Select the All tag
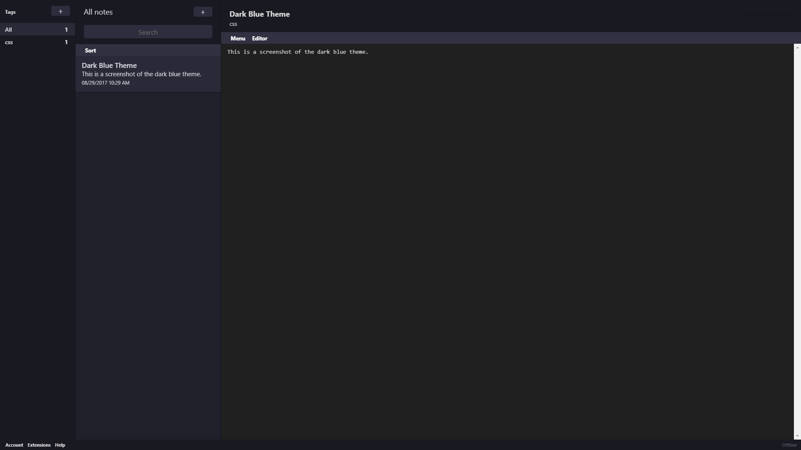 38,30
